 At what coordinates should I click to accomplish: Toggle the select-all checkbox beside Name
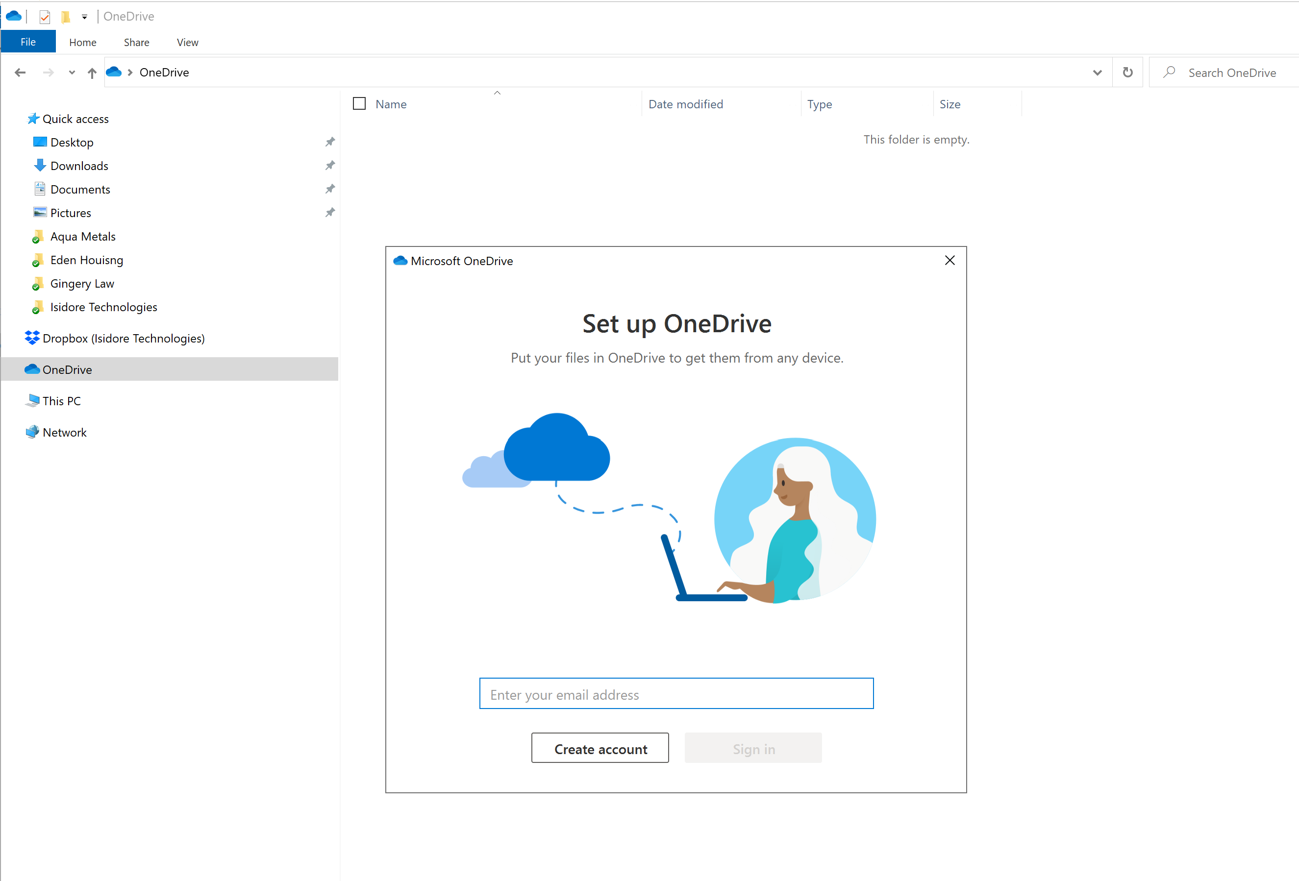359,104
